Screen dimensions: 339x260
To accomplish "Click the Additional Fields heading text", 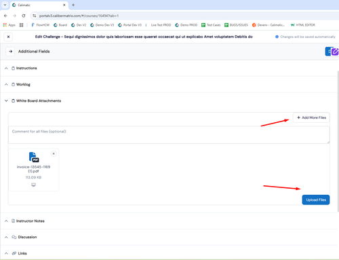I will point(34,52).
